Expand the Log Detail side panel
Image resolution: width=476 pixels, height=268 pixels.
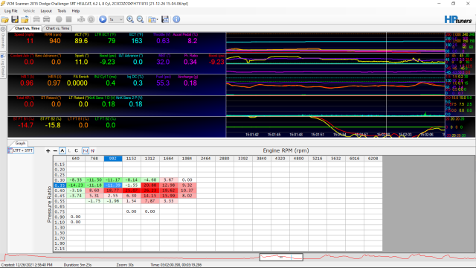click(x=3, y=66)
